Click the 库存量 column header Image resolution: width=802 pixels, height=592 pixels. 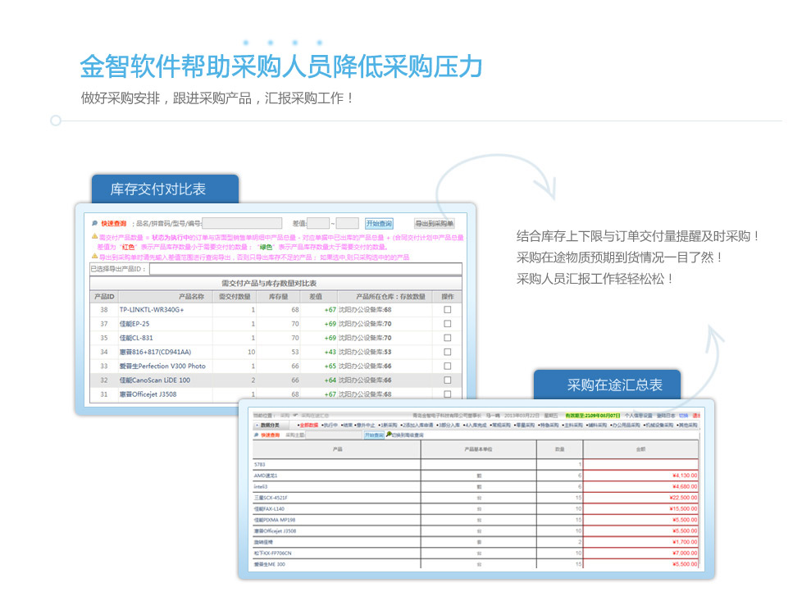coord(279,297)
